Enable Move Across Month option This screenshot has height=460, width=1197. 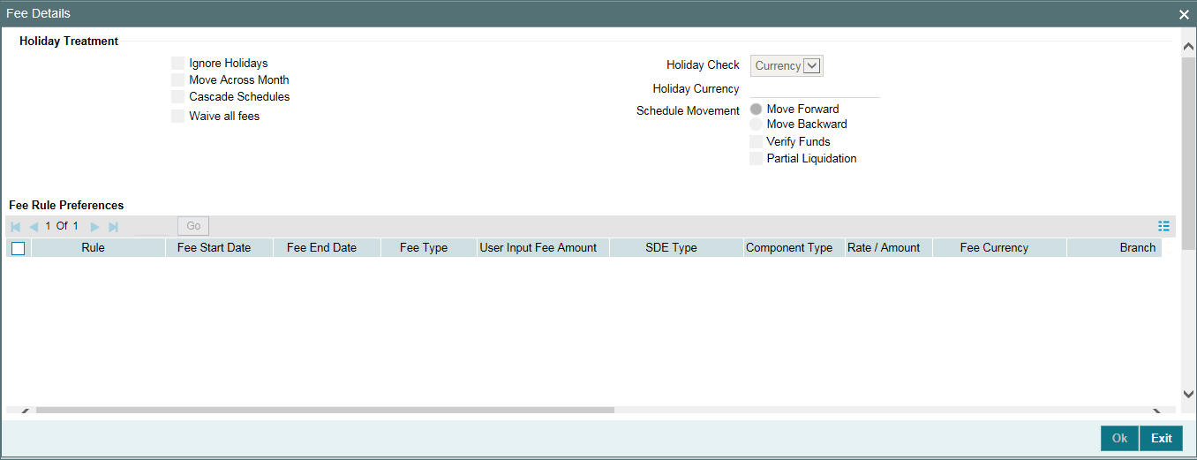[178, 80]
